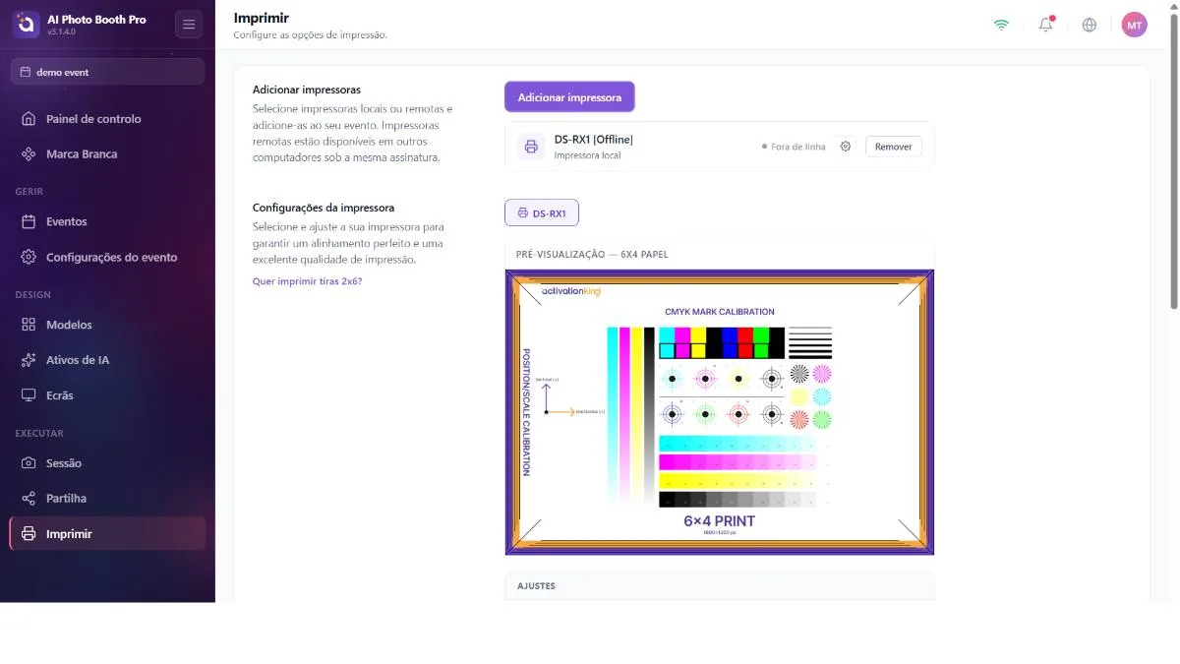The height and width of the screenshot is (664, 1180).
Task: Click the AI Photo Booth Pro logo
Action: [x=26, y=25]
